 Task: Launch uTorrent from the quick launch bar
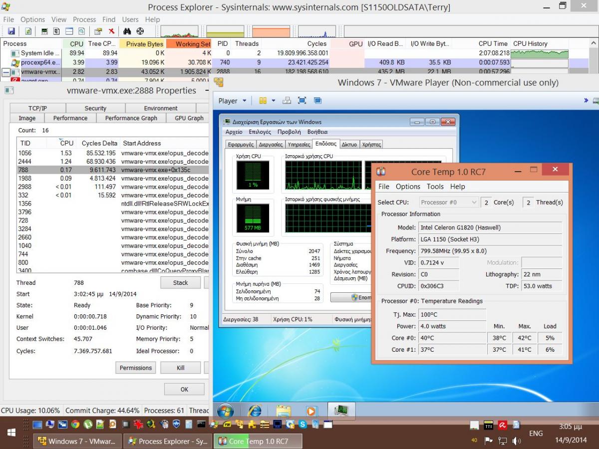click(x=88, y=425)
